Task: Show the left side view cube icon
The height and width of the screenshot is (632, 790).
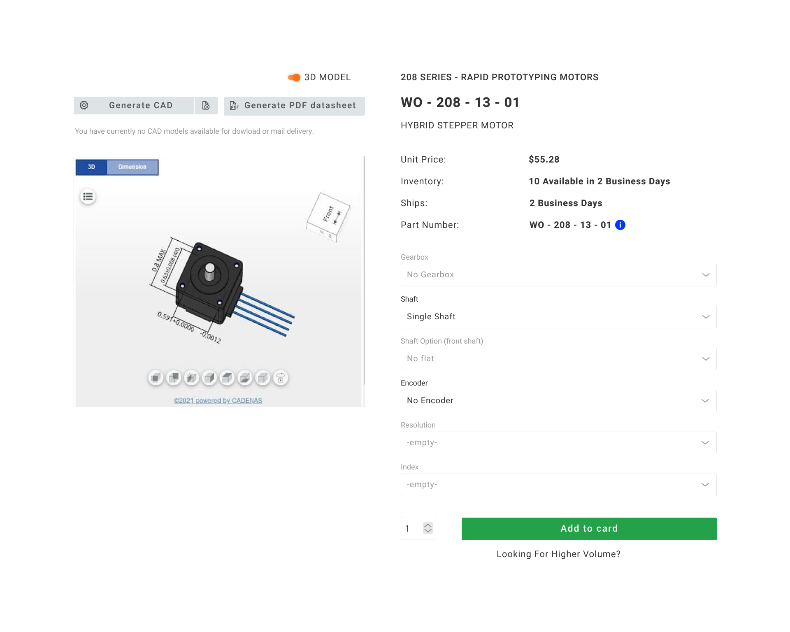Action: tap(192, 378)
